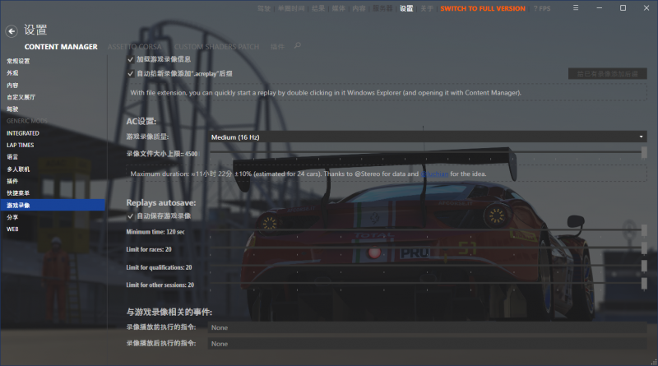Click the dropdown arrow of 游戏录像质量
The height and width of the screenshot is (366, 658).
[641, 137]
